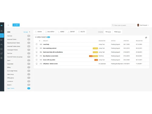
Task: Click the Open Tickets count badge in header
Action: (x=49, y=37)
